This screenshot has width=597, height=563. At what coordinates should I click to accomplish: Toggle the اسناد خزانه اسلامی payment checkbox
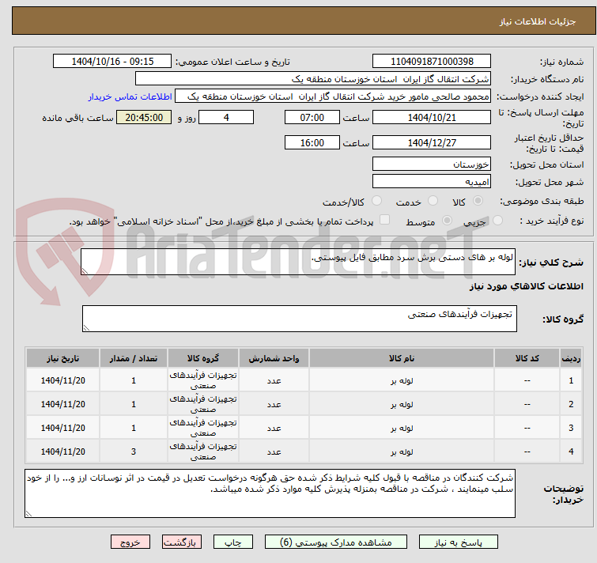384,220
